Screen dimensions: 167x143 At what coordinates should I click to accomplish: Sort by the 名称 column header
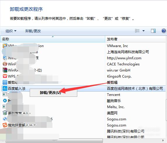(53, 39)
